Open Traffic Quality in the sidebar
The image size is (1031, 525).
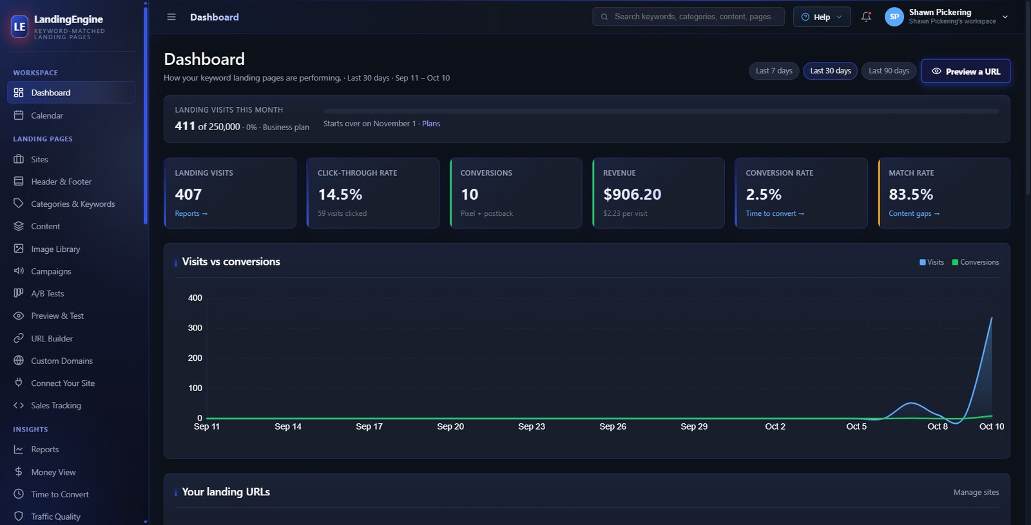[x=71, y=517]
